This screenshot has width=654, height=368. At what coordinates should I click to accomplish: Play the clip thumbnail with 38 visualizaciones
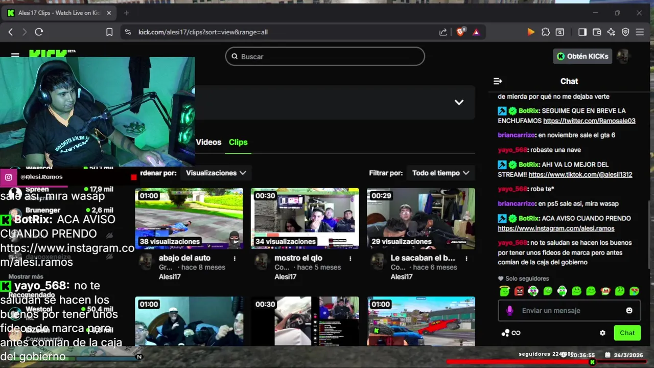[189, 218]
